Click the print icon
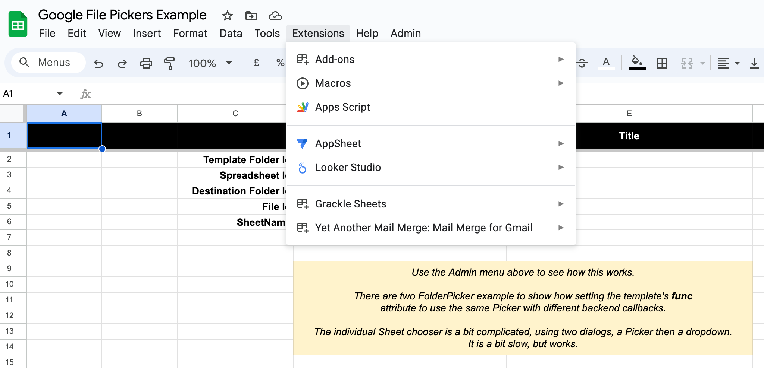Viewport: 764px width, 368px height. tap(146, 63)
